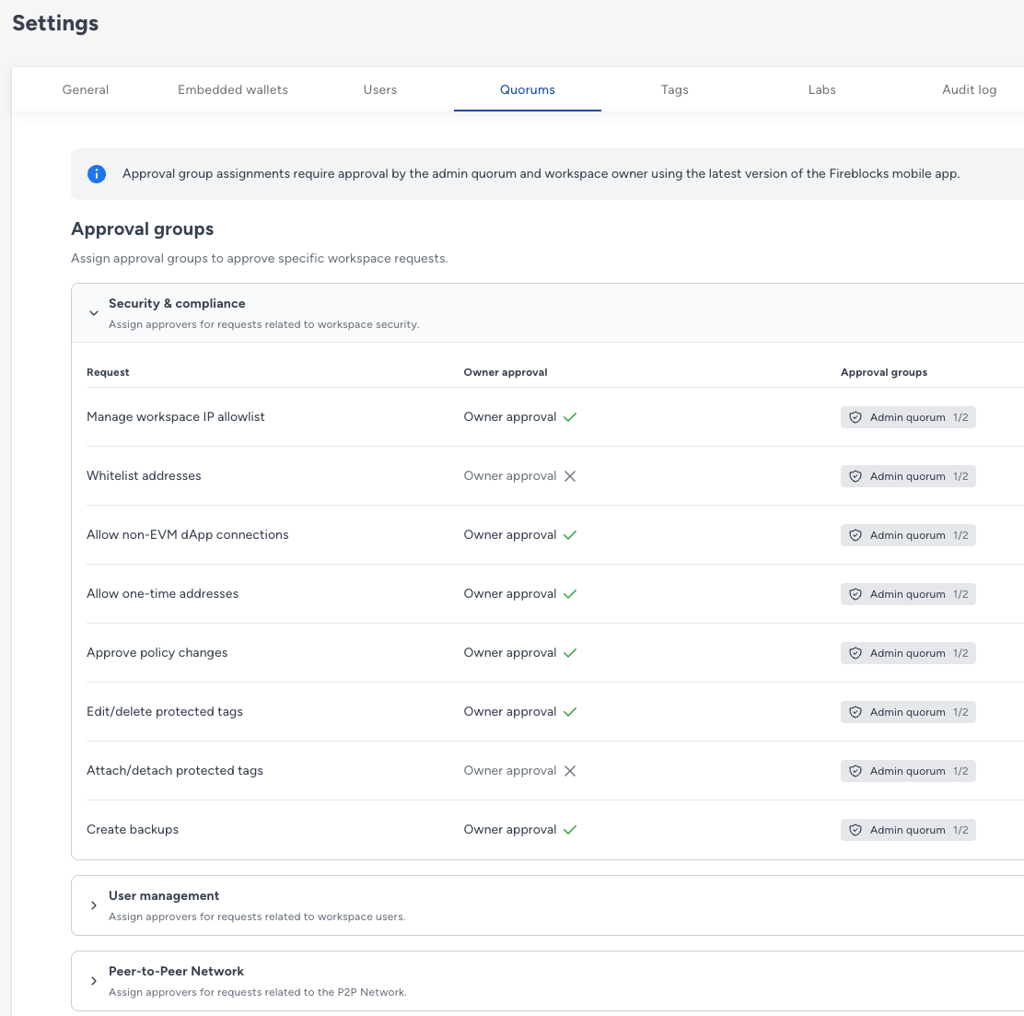
Task: Click 'Owner approval' text in Approve policy changes row
Action: 510,653
